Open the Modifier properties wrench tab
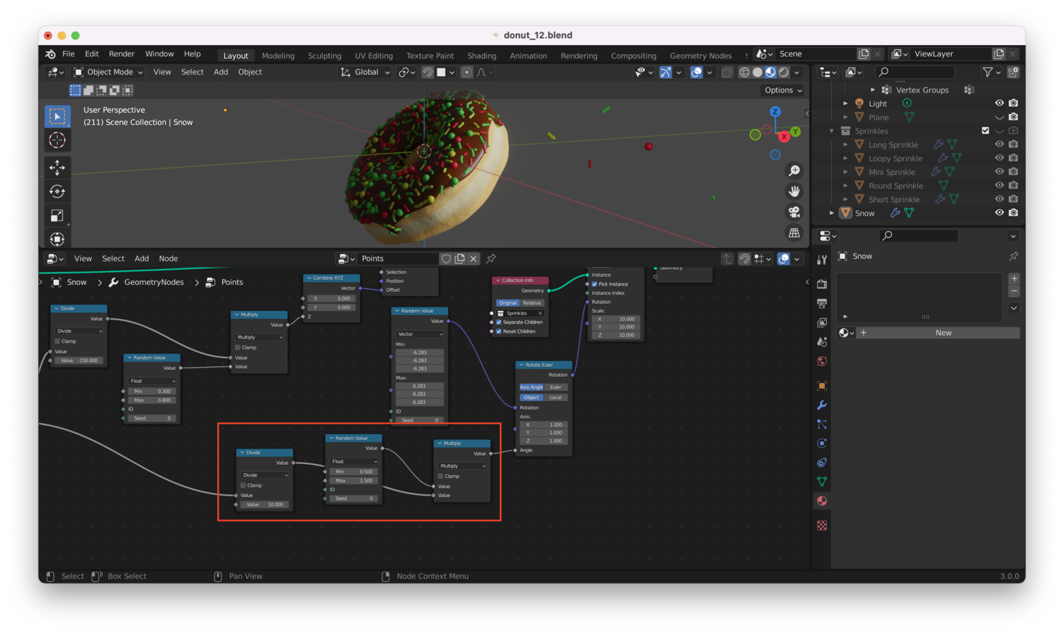This screenshot has height=634, width=1064. [822, 405]
